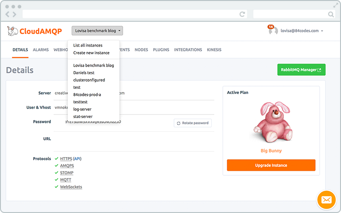Open the API link
The height and width of the screenshot is (213, 341).
click(77, 159)
